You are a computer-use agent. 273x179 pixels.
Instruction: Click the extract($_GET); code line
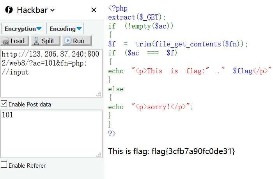137,17
